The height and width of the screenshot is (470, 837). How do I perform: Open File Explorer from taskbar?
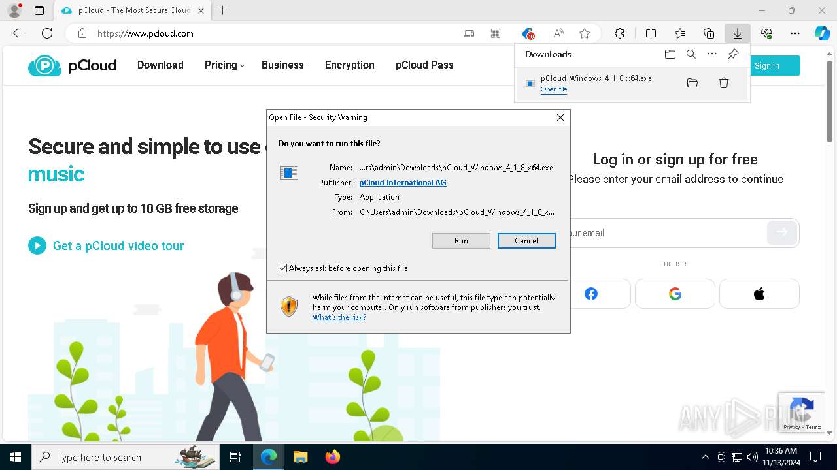[x=300, y=457]
